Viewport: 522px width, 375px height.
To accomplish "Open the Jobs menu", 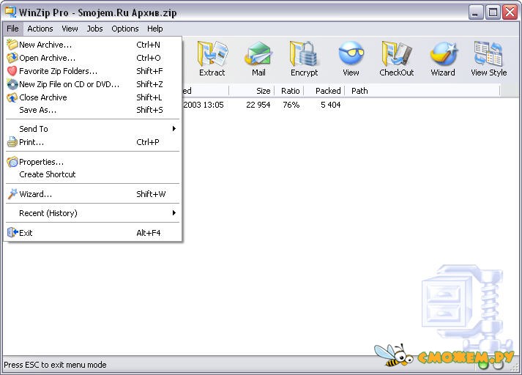I will (x=94, y=29).
